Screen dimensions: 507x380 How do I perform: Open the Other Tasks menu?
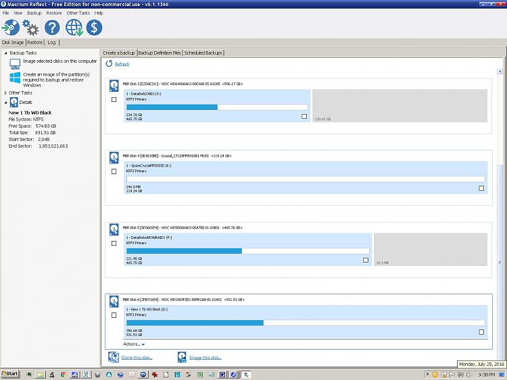(x=78, y=13)
